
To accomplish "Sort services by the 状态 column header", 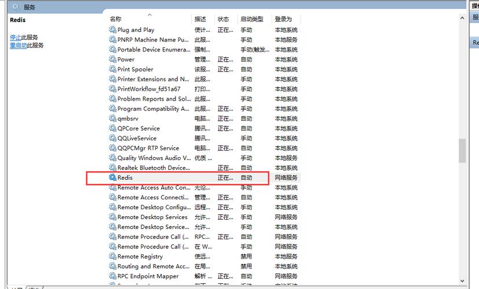I will pos(223,19).
